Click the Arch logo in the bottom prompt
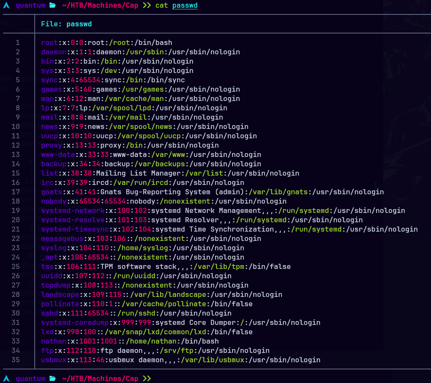 tap(6, 378)
